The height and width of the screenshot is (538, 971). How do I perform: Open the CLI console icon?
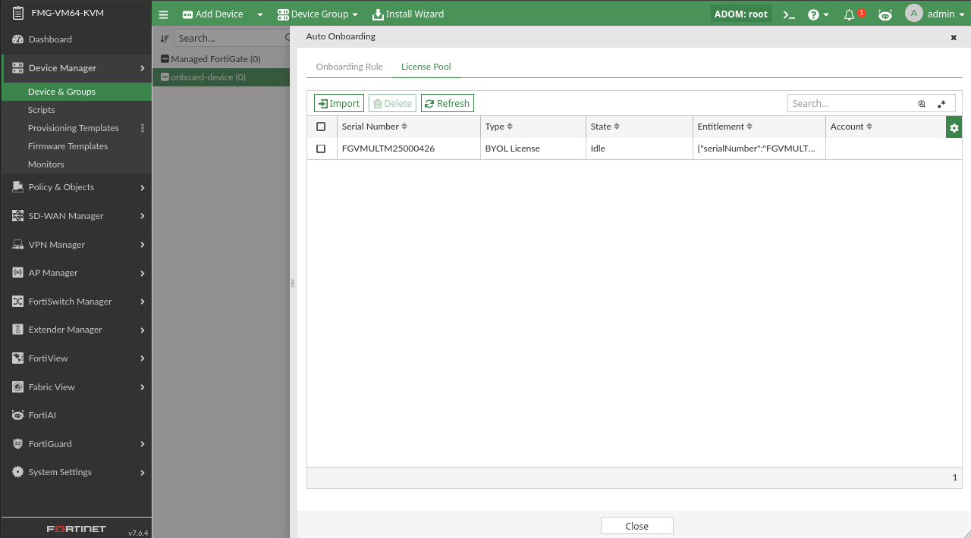tap(789, 14)
